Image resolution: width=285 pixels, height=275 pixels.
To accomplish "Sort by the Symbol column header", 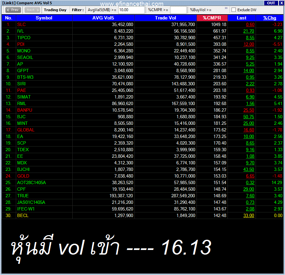I will tap(44, 18).
